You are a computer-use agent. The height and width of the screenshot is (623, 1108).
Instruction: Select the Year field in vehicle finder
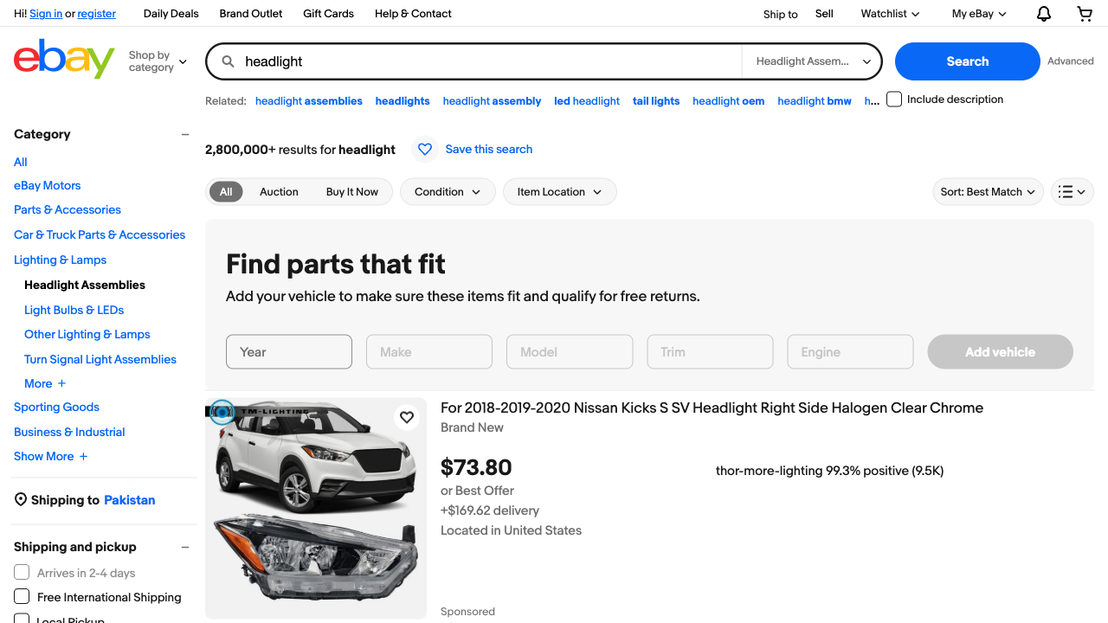pos(289,352)
